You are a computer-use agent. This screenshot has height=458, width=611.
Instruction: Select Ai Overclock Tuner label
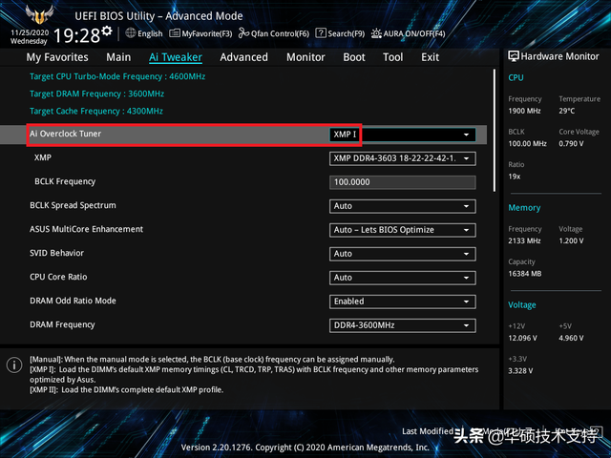(x=66, y=134)
